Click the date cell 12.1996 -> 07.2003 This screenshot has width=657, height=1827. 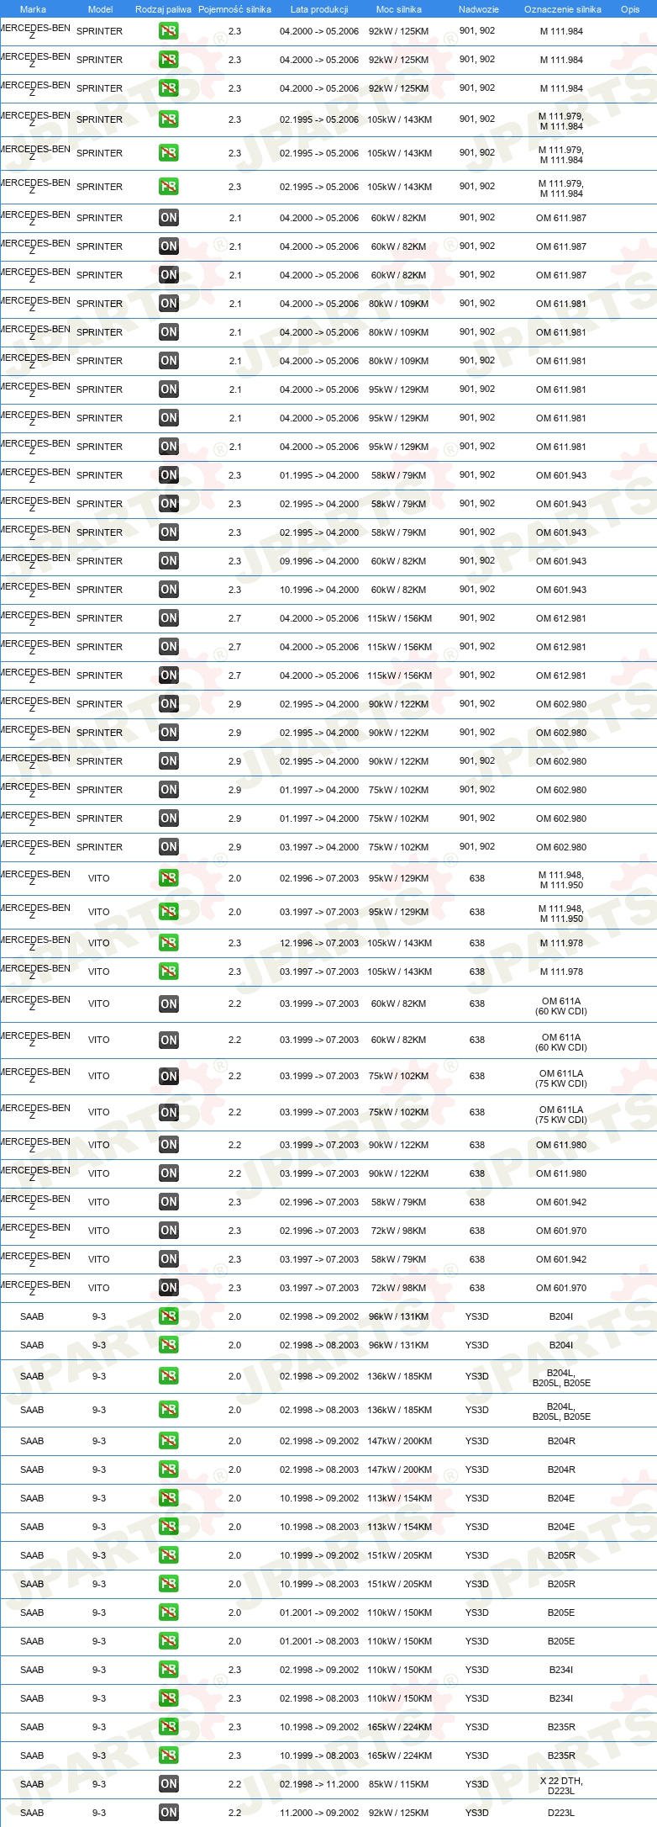click(x=319, y=943)
